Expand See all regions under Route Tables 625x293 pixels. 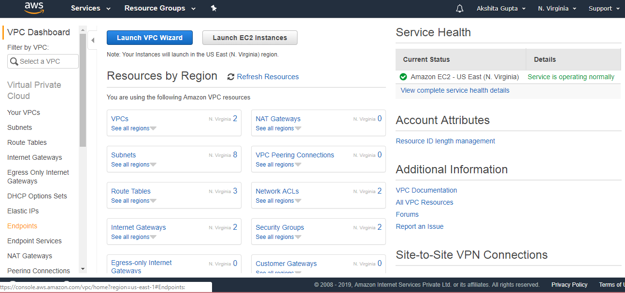134,201
